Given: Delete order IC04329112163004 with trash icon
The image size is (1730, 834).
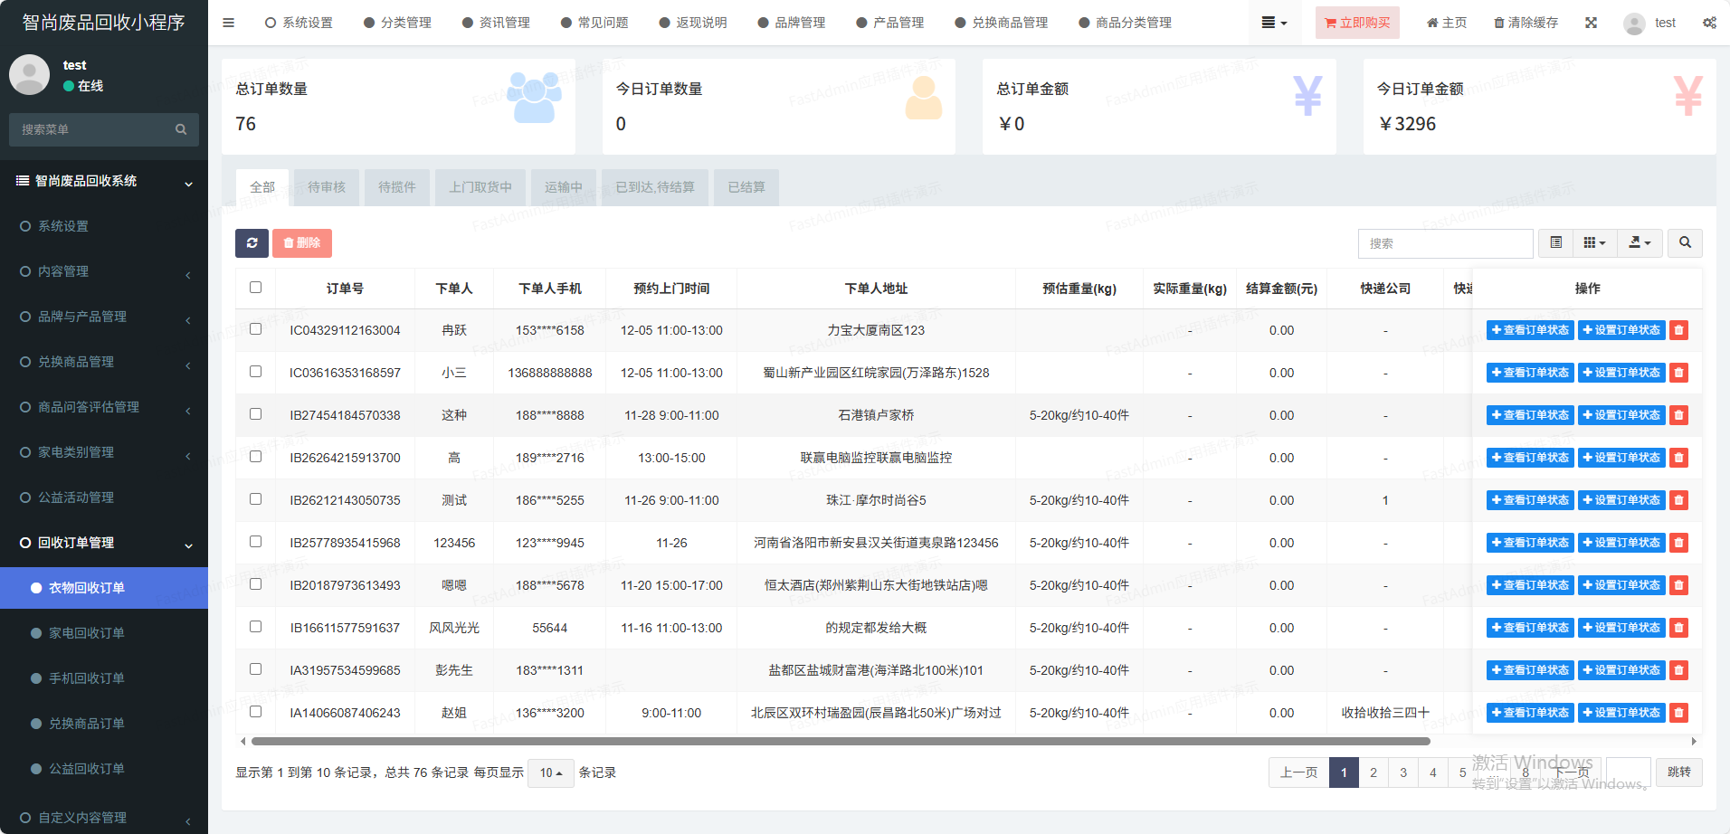Looking at the screenshot, I should [x=1678, y=330].
